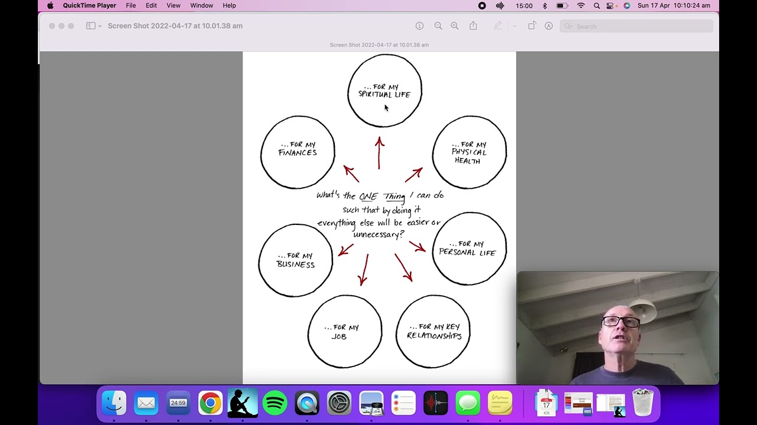The height and width of the screenshot is (425, 757).
Task: Click the 'ONE Thing' underlined text
Action: click(382, 197)
